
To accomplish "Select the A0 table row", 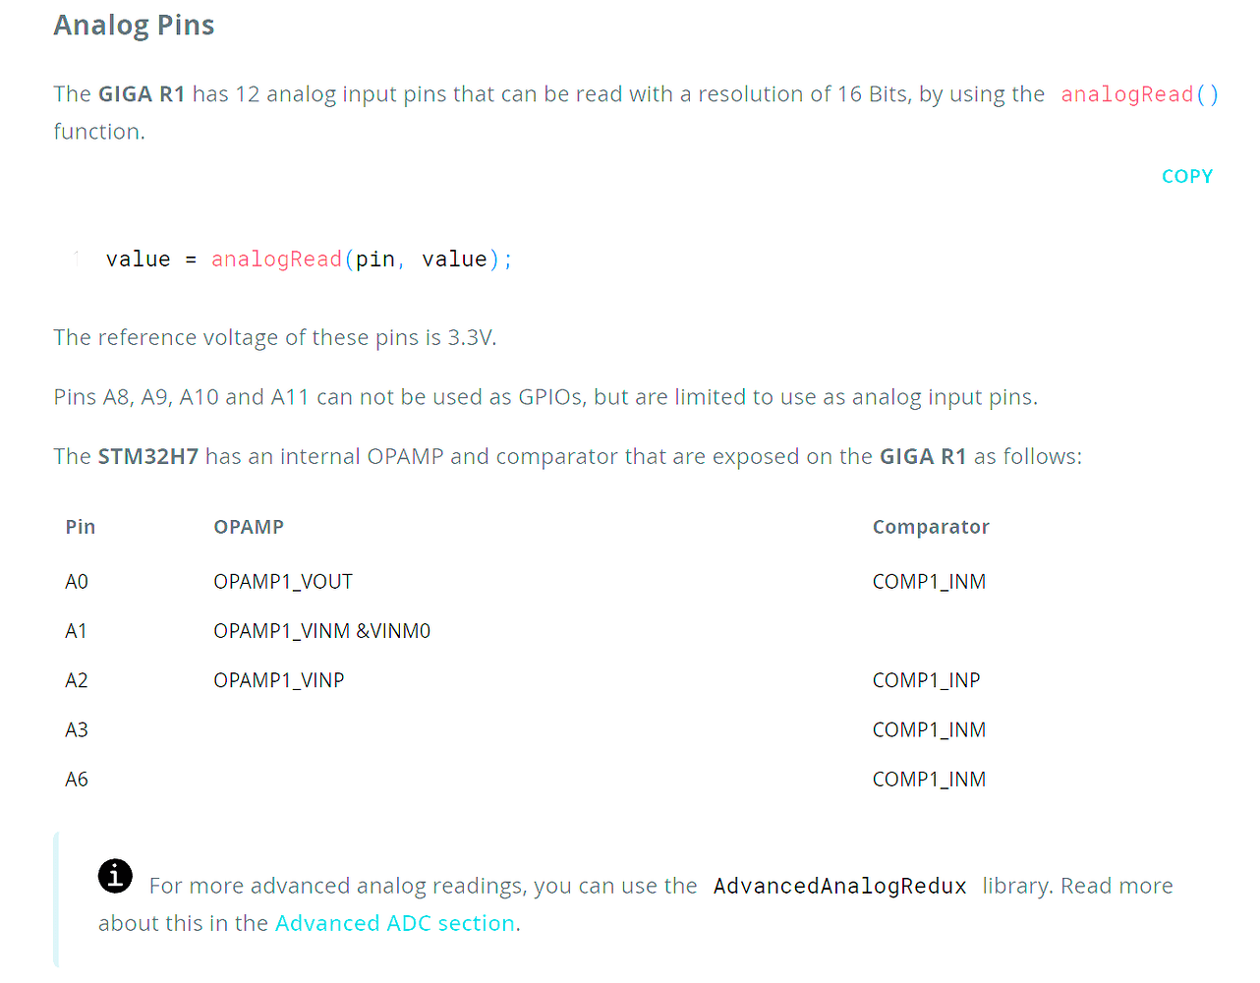I will coord(76,581).
